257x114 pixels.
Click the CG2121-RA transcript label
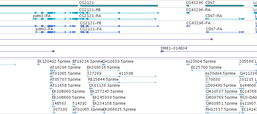point(90,16)
